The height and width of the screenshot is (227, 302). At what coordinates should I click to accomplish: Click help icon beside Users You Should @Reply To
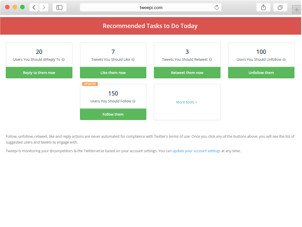pos(63,60)
